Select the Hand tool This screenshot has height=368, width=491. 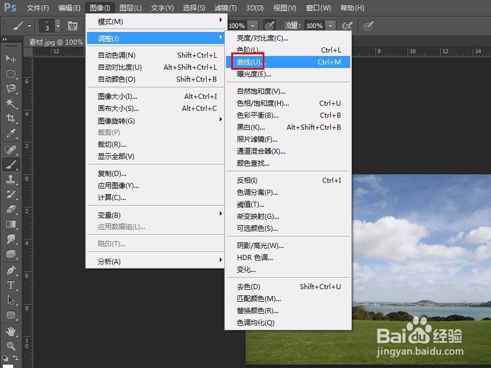click(11, 331)
